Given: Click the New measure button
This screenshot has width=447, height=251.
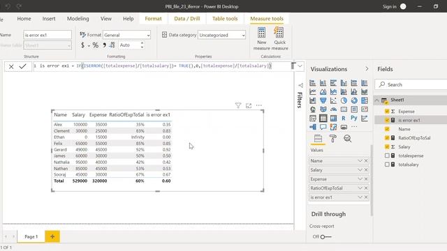Looking at the screenshot, I should [261, 39].
